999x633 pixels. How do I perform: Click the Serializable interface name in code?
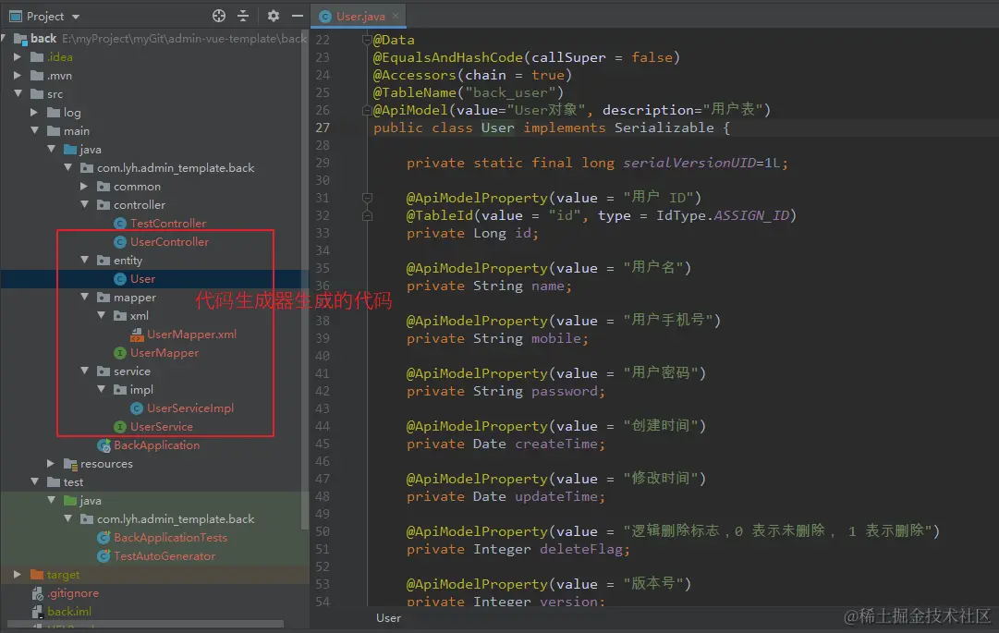pos(664,128)
